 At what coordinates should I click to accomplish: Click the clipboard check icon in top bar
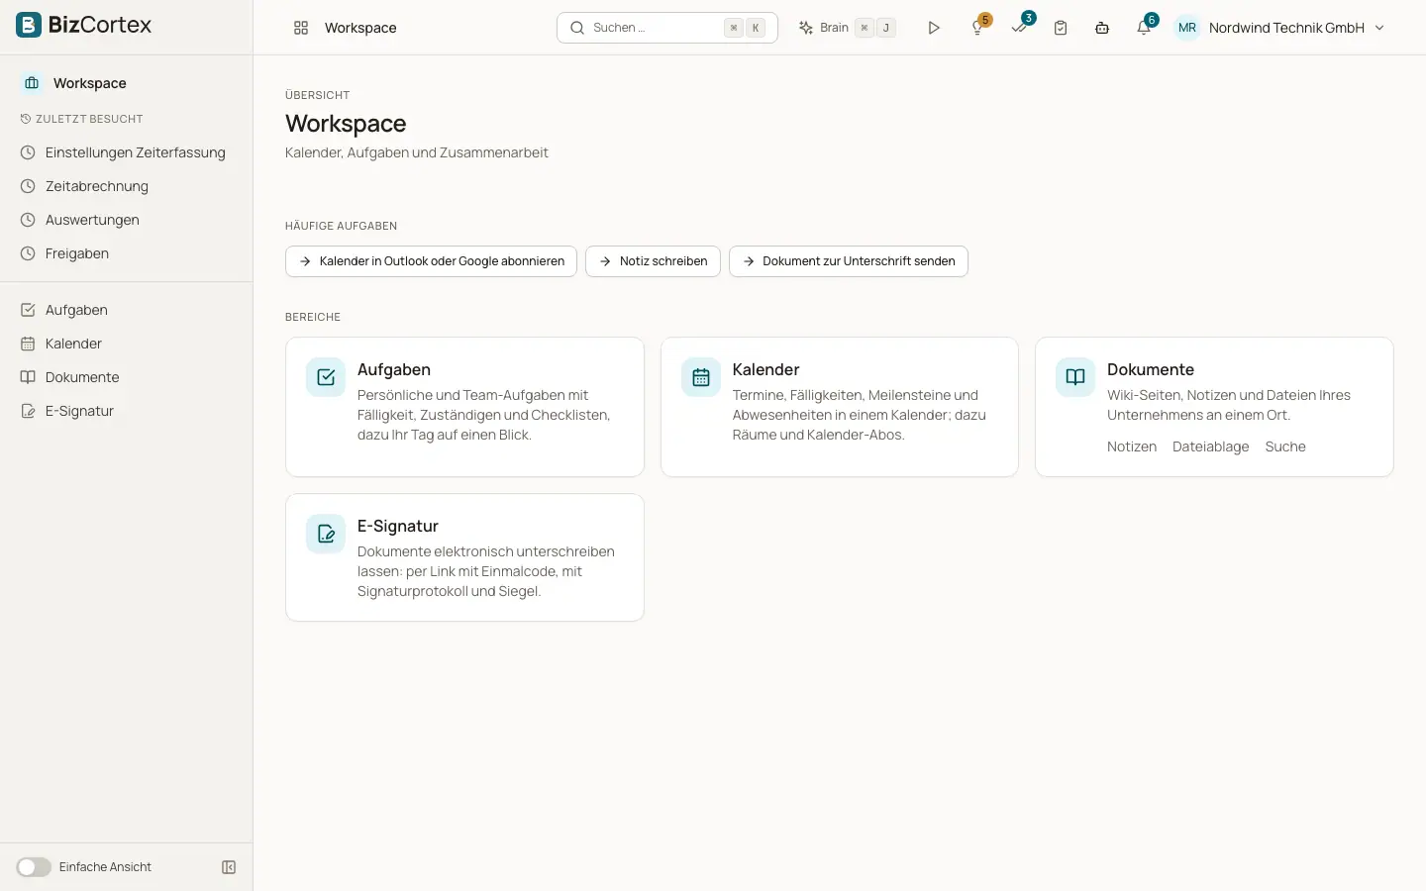tap(1061, 28)
